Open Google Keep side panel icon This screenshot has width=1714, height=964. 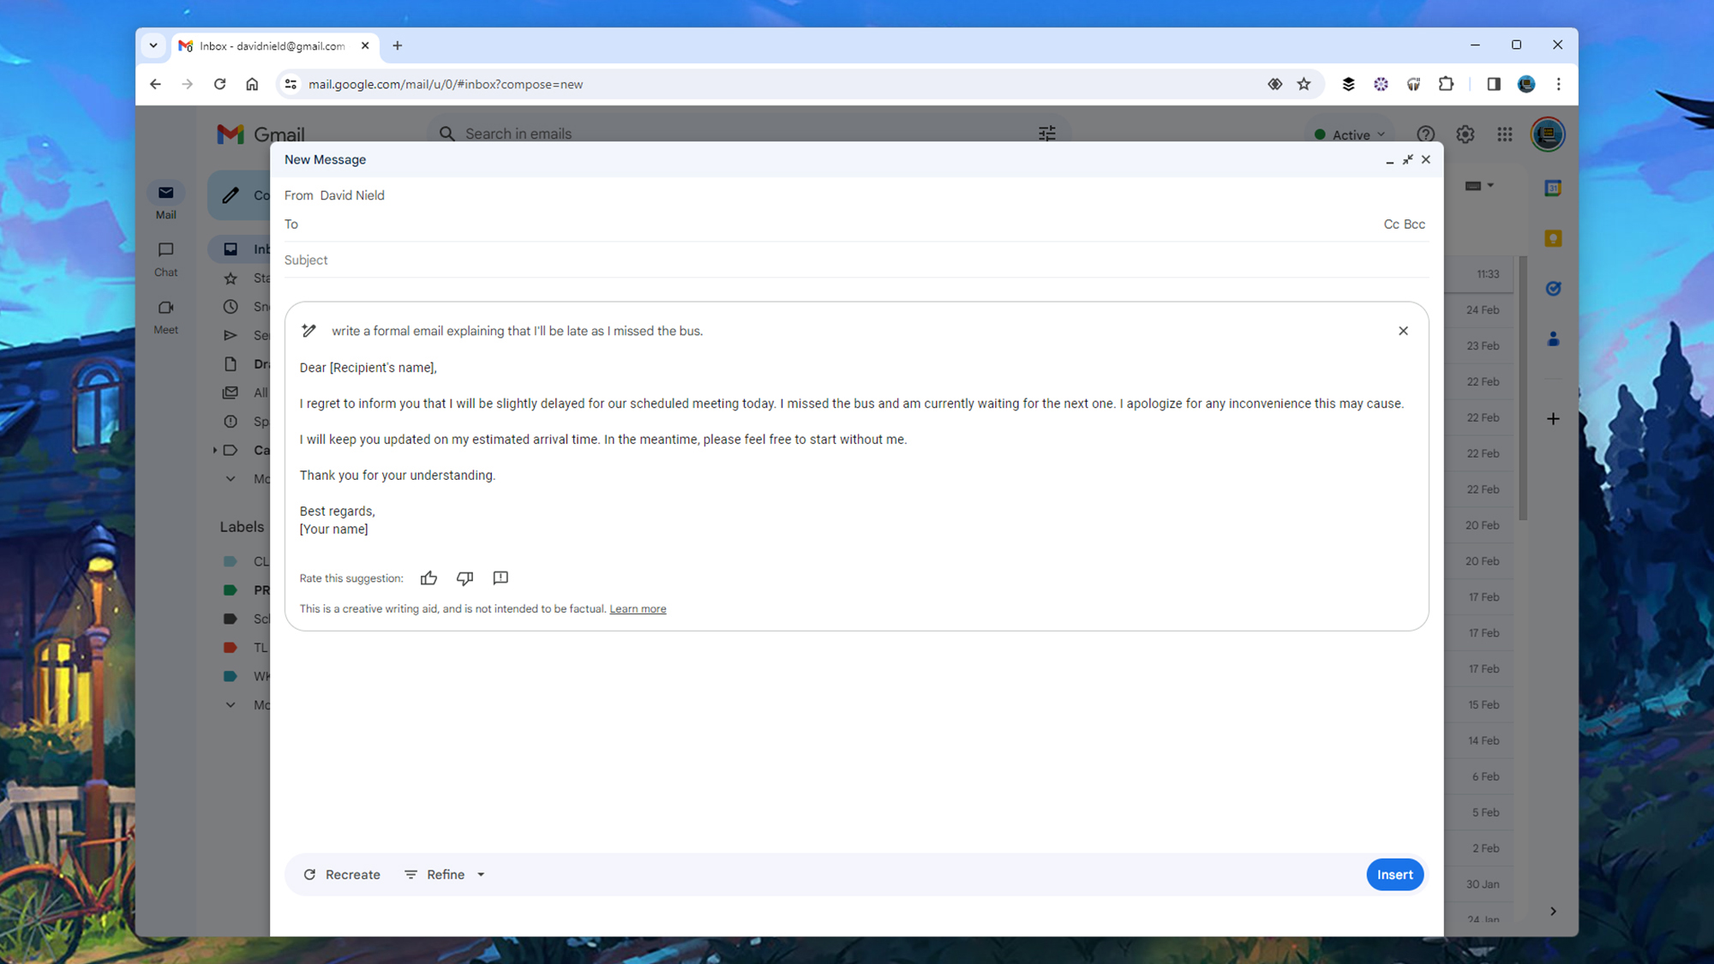(x=1553, y=239)
